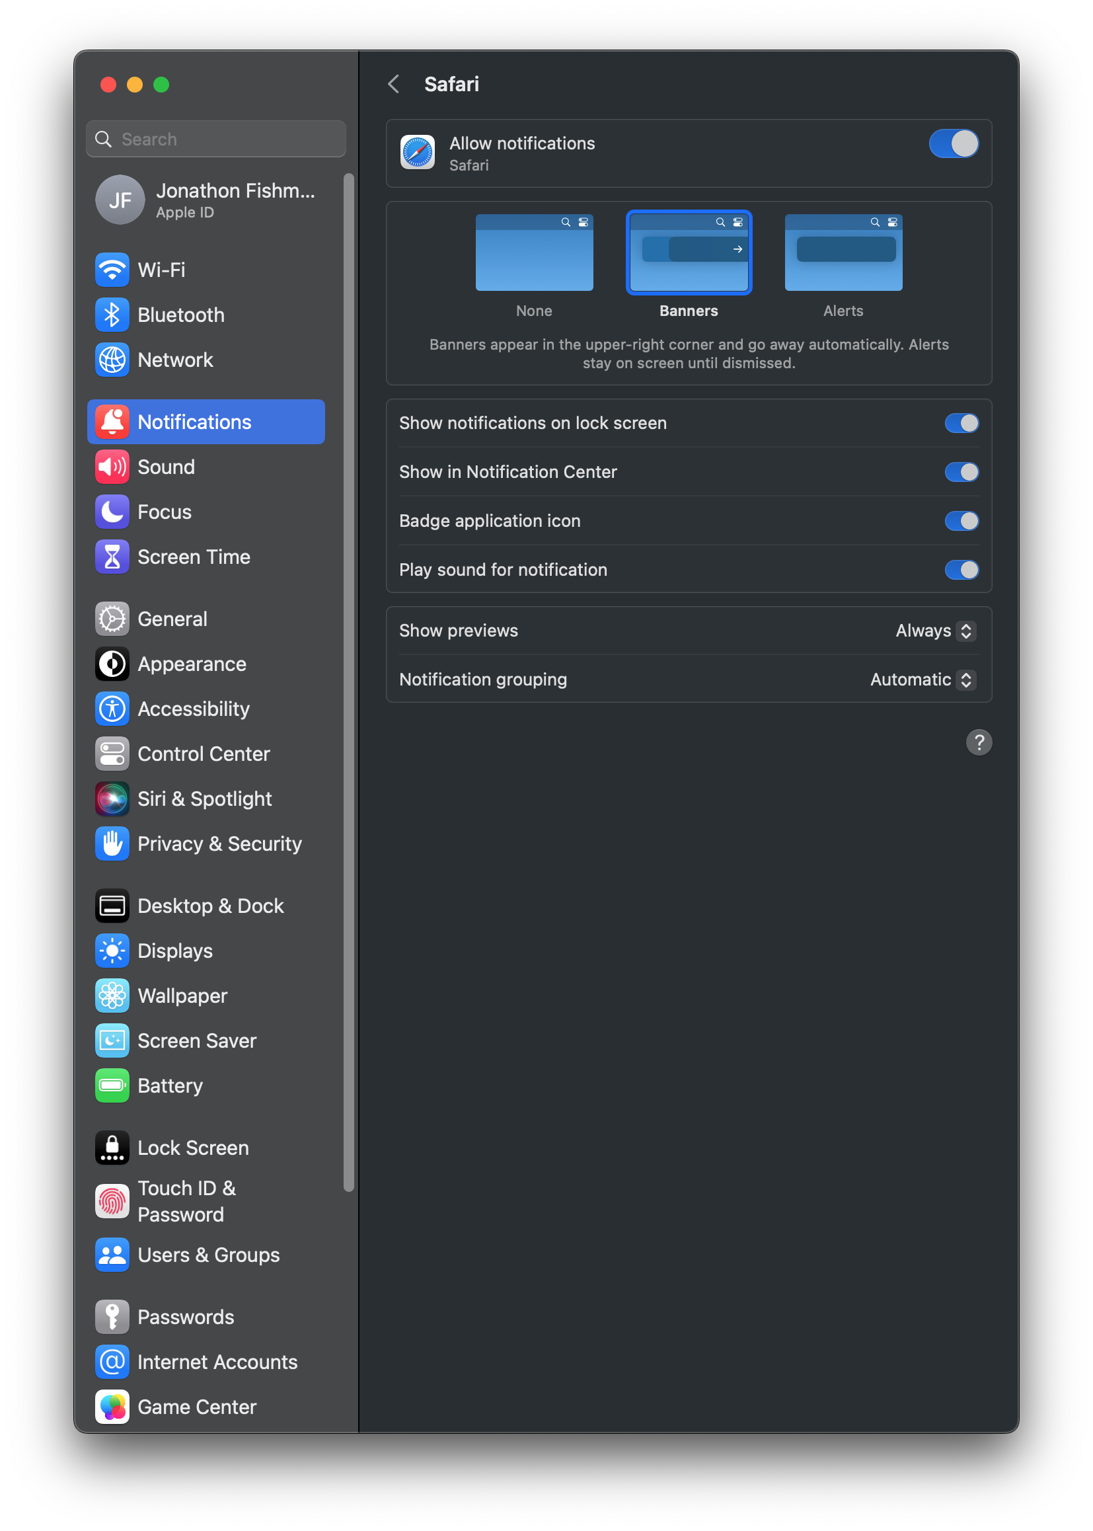This screenshot has width=1093, height=1531.
Task: Toggle Show in Notification Center switch
Action: (x=961, y=473)
